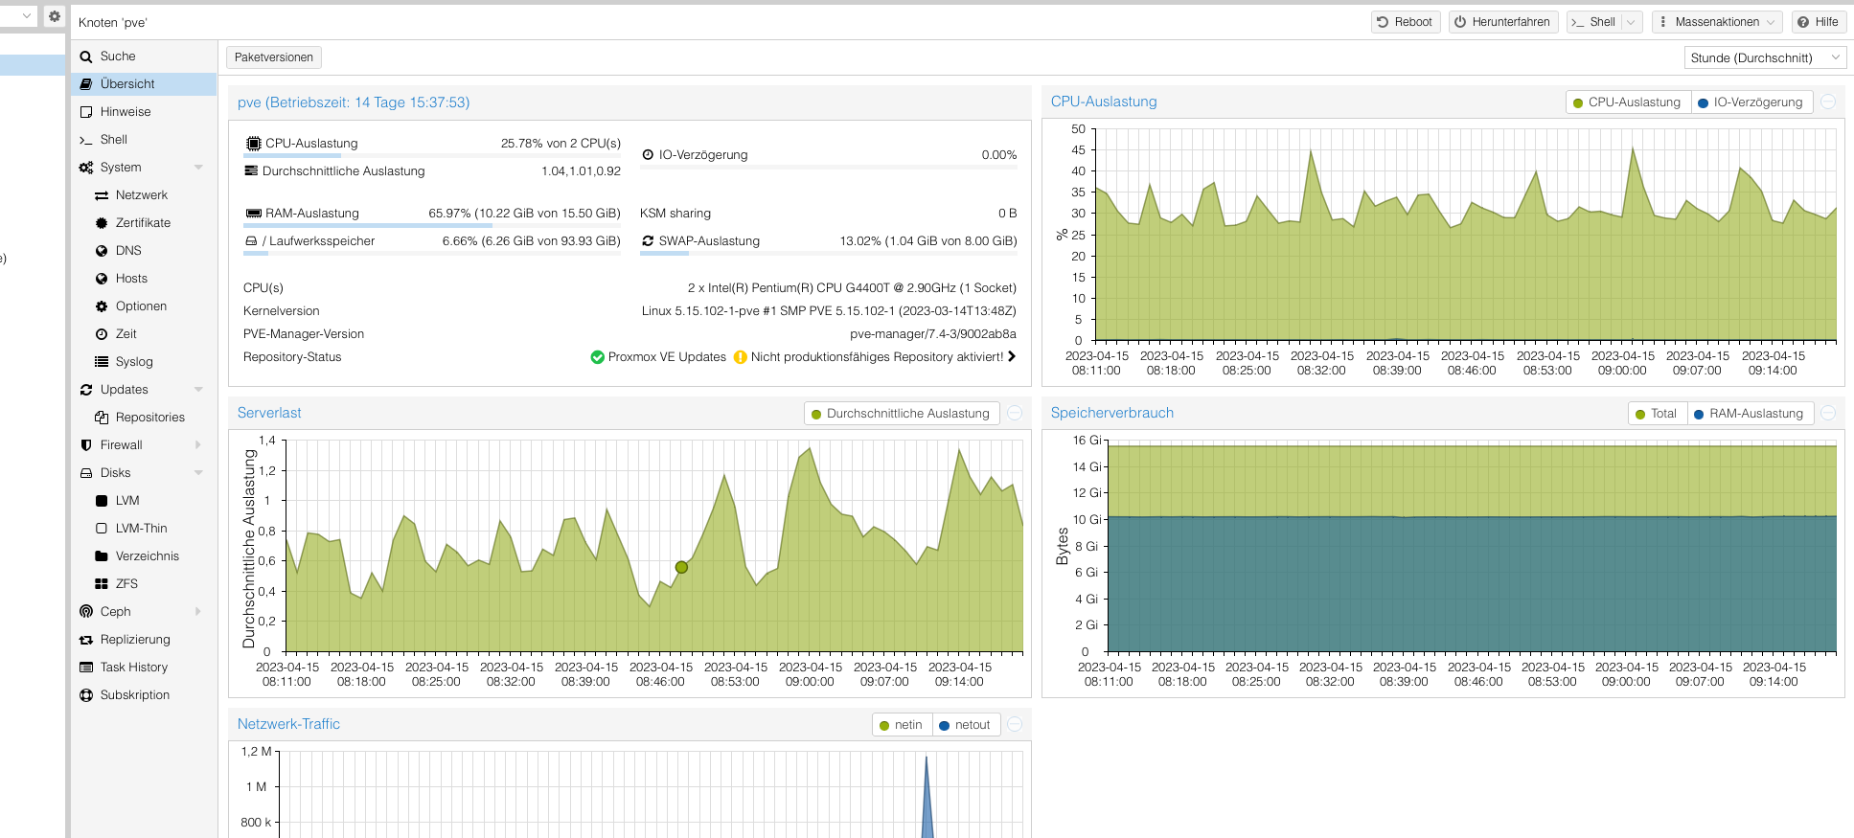Click the highlighted data point on Serverlast chart
The width and height of the screenshot is (1854, 838).
click(681, 567)
